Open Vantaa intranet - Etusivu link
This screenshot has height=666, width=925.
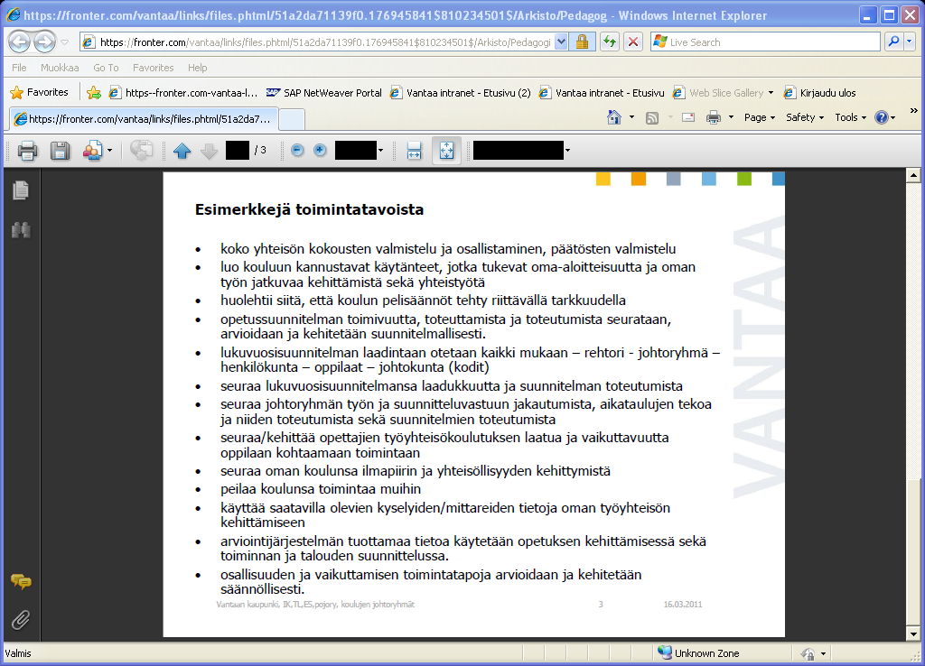click(x=603, y=93)
